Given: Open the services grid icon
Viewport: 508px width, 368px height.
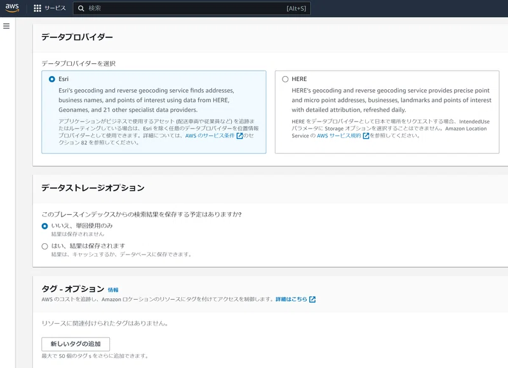Looking at the screenshot, I should (37, 8).
